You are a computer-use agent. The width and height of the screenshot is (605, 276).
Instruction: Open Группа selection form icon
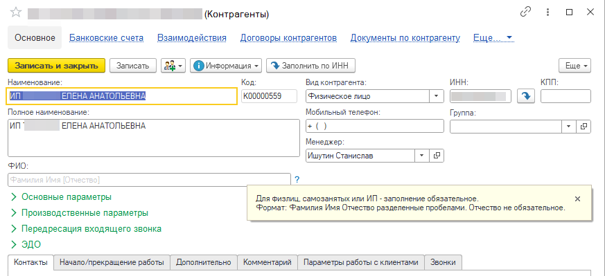coord(584,127)
